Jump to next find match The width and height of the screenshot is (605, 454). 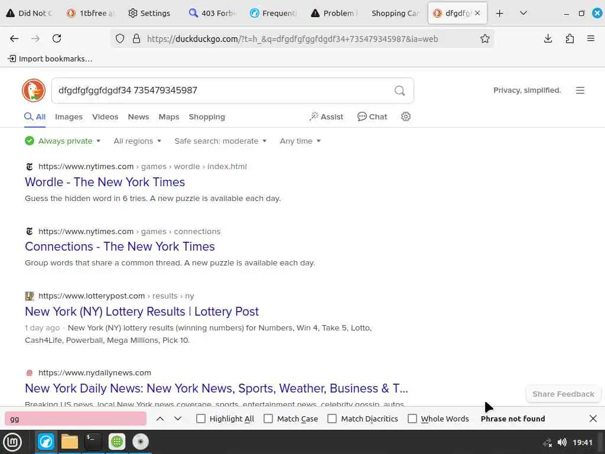[178, 419]
